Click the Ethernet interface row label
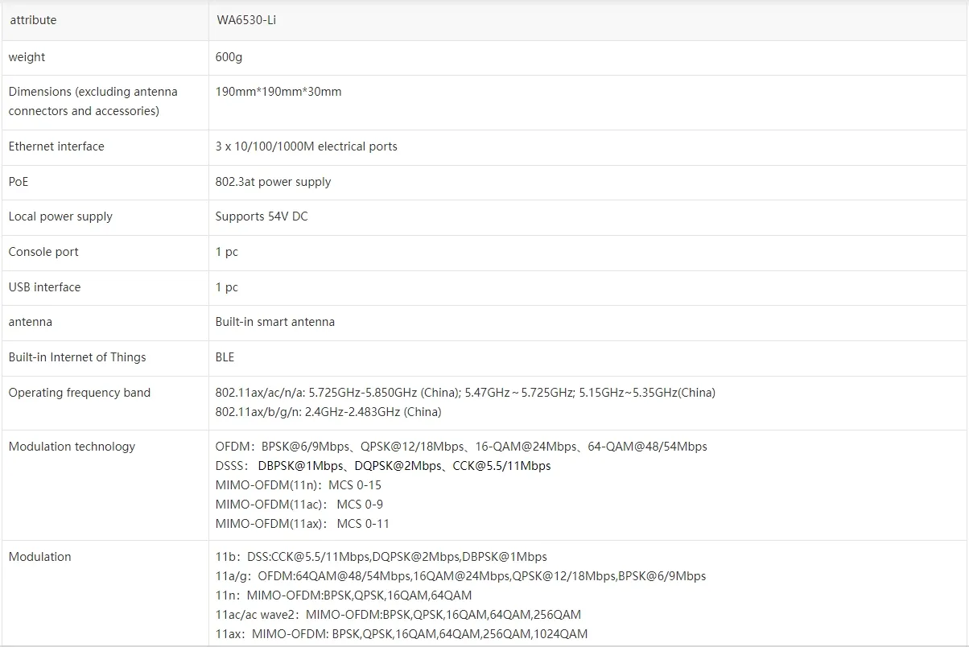This screenshot has height=647, width=969. pyautogui.click(x=56, y=146)
